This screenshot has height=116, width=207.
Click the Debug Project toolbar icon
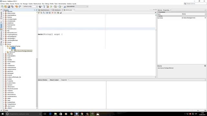[55, 6]
